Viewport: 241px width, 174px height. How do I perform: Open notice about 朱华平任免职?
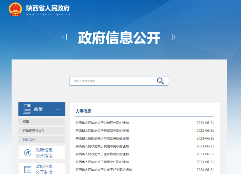tap(104, 170)
